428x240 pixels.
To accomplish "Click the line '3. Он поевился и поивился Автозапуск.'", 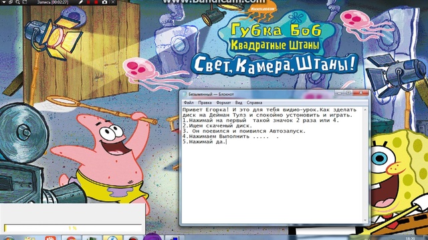I will 244,131.
